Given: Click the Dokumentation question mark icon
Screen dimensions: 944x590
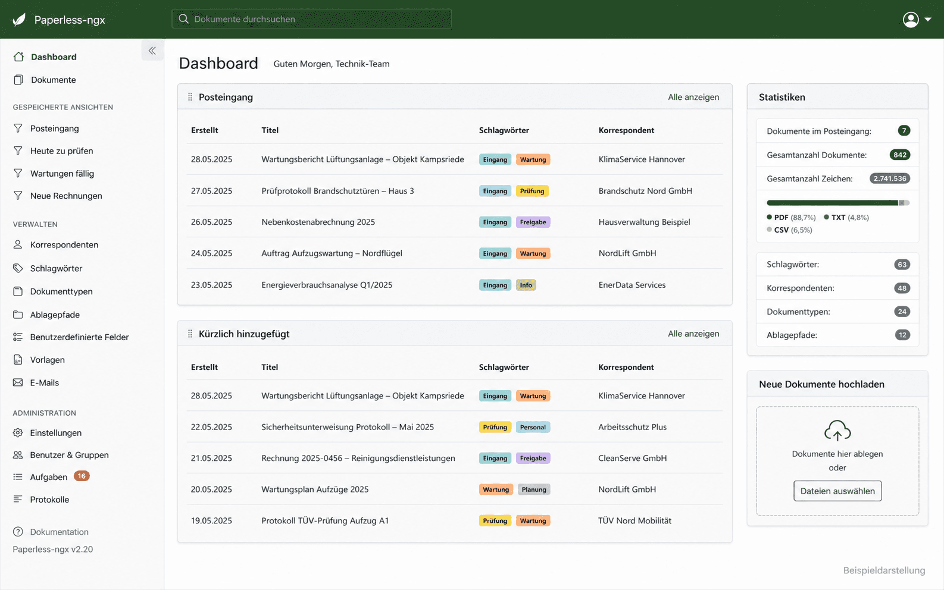Looking at the screenshot, I should click(18, 532).
